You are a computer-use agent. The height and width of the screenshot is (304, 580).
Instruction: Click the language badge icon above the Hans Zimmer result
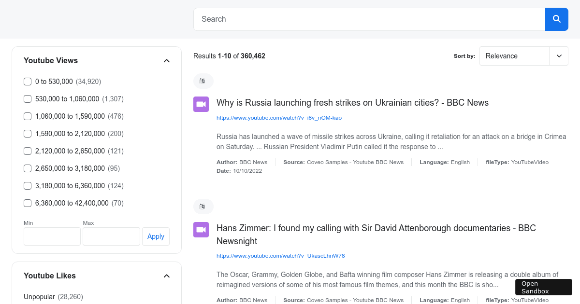click(x=203, y=207)
